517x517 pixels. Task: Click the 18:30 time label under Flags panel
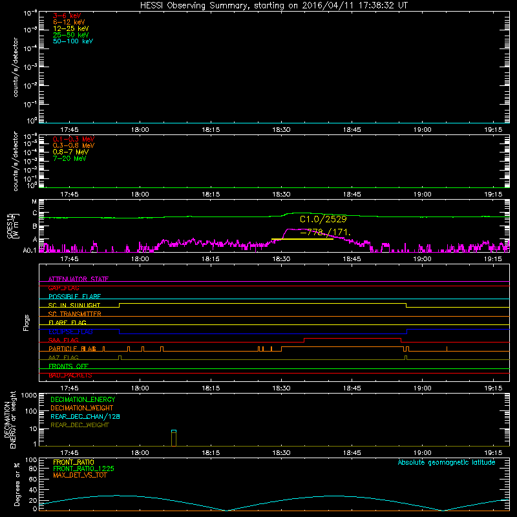point(281,388)
